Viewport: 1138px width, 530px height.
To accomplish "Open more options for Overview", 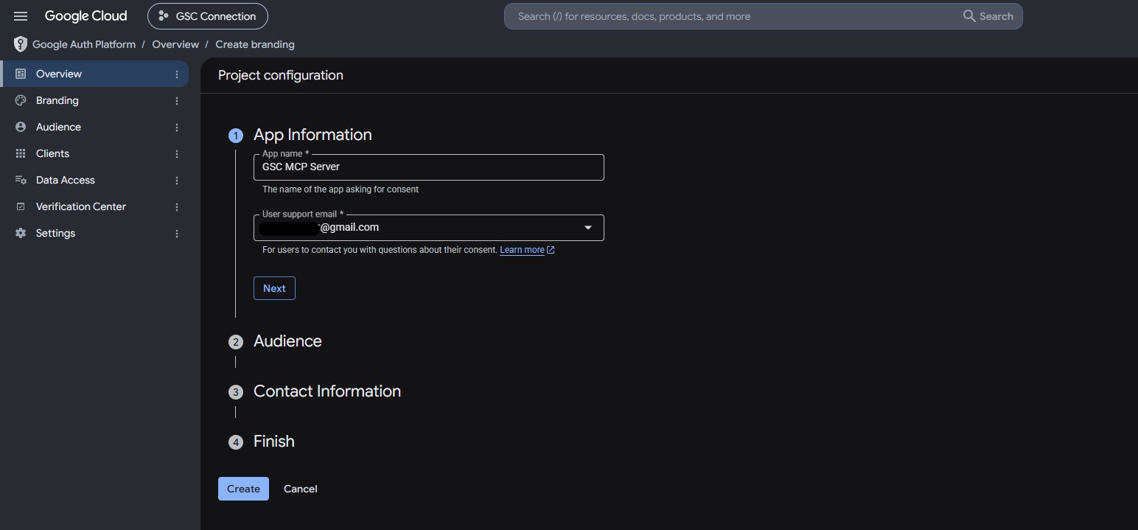I will 177,74.
